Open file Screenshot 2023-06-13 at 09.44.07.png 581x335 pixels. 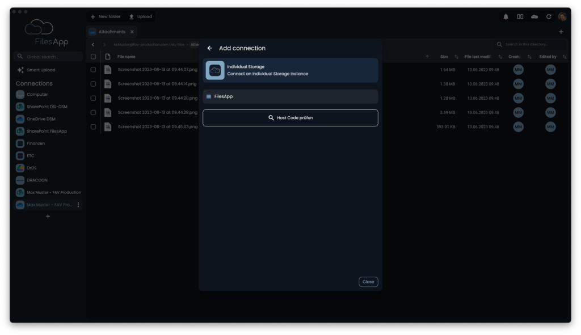(x=158, y=69)
